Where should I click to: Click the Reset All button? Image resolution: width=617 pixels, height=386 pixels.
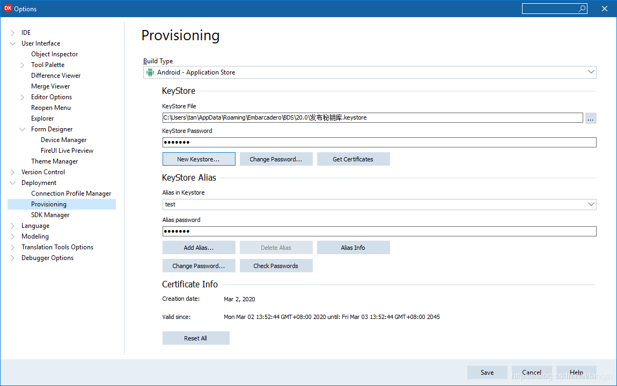[x=196, y=338]
